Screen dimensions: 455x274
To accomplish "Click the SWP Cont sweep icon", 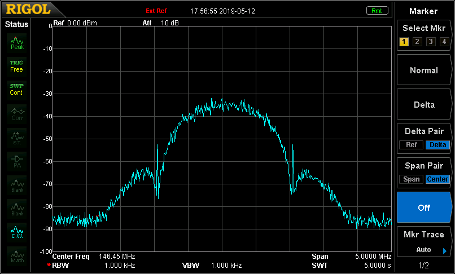I will pyautogui.click(x=16, y=89).
